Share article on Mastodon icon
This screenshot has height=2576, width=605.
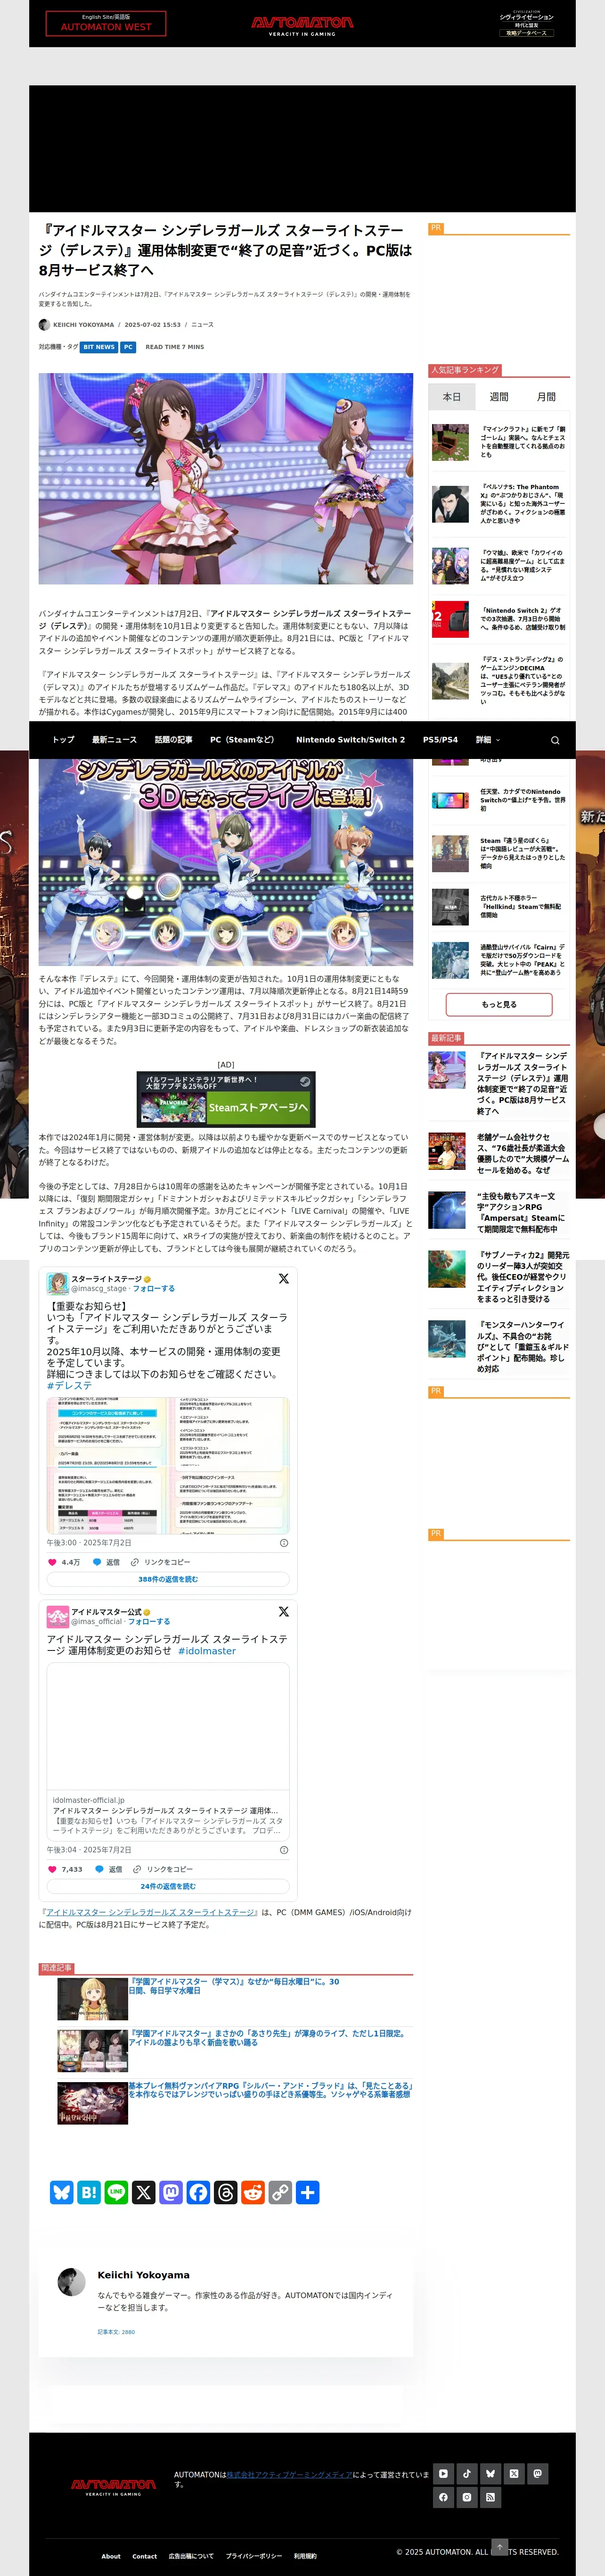(x=171, y=2192)
